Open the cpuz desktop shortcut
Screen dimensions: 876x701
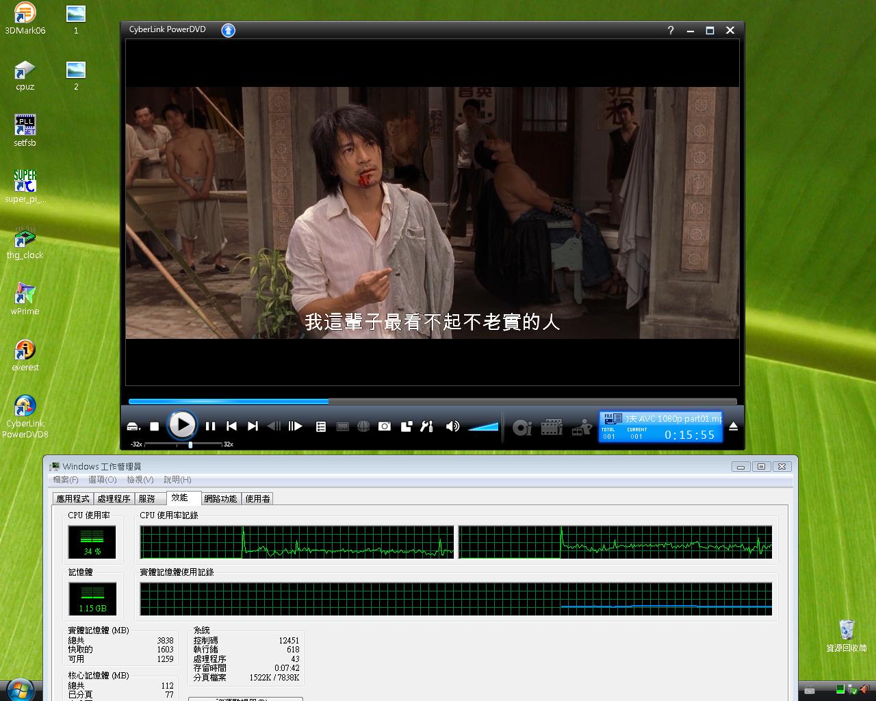pyautogui.click(x=25, y=75)
